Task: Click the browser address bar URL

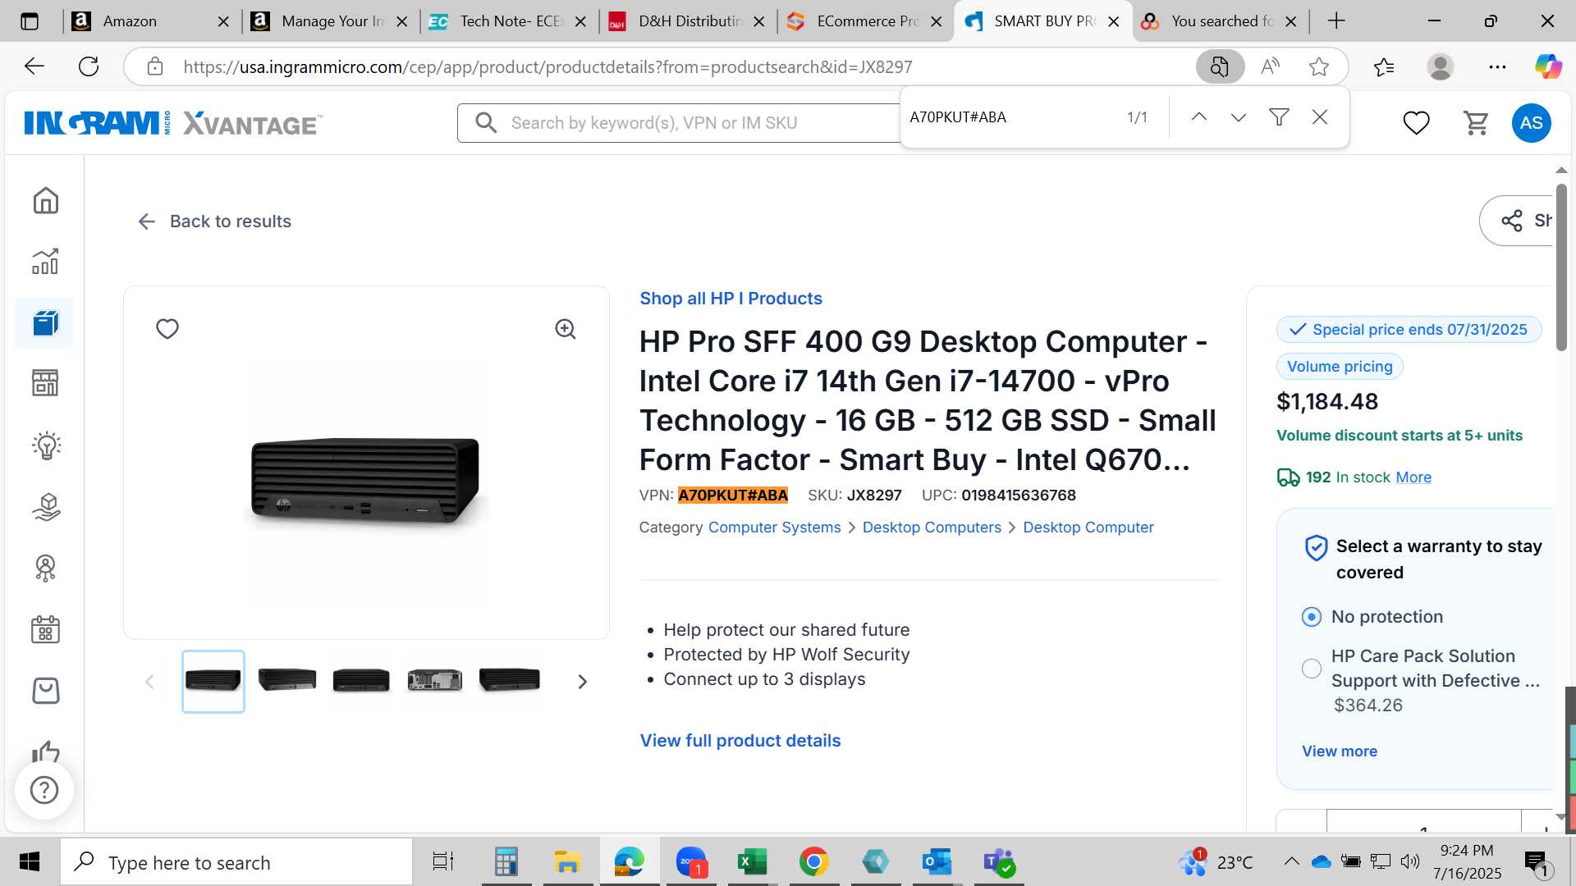Action: [x=547, y=67]
